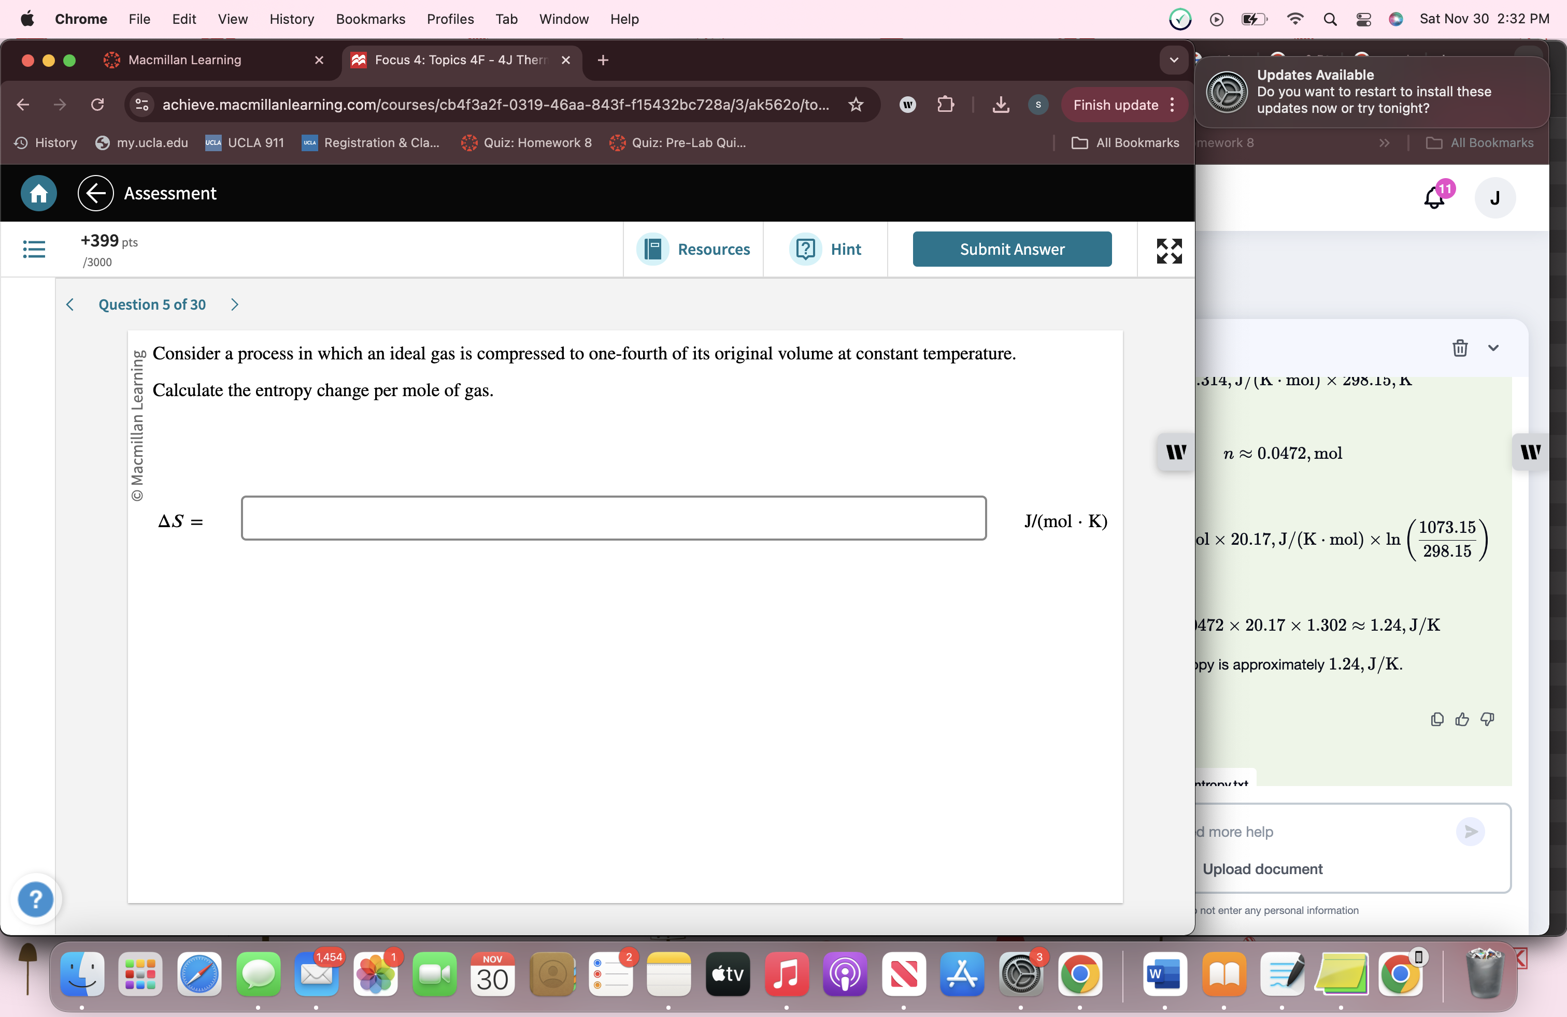
Task: Toggle fullscreen mode for the assessment
Action: coord(1169,250)
